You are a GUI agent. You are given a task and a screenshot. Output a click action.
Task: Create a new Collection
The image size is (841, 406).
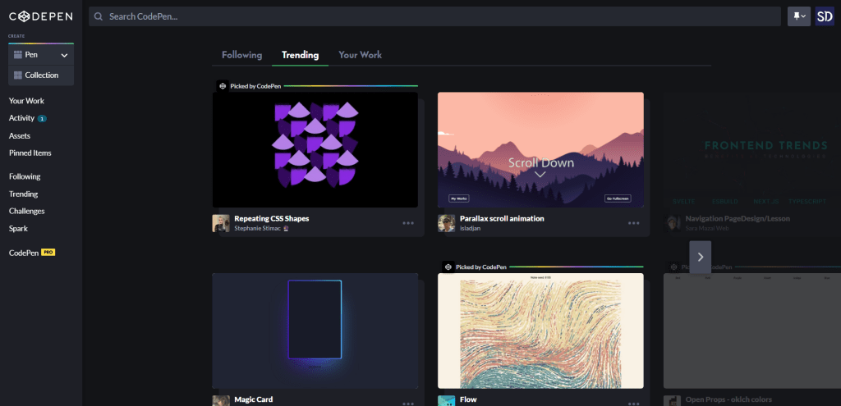pyautogui.click(x=41, y=75)
